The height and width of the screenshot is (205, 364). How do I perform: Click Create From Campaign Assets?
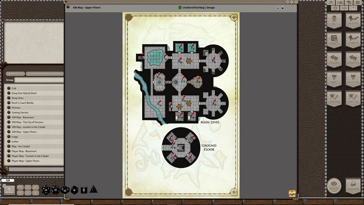45,74
